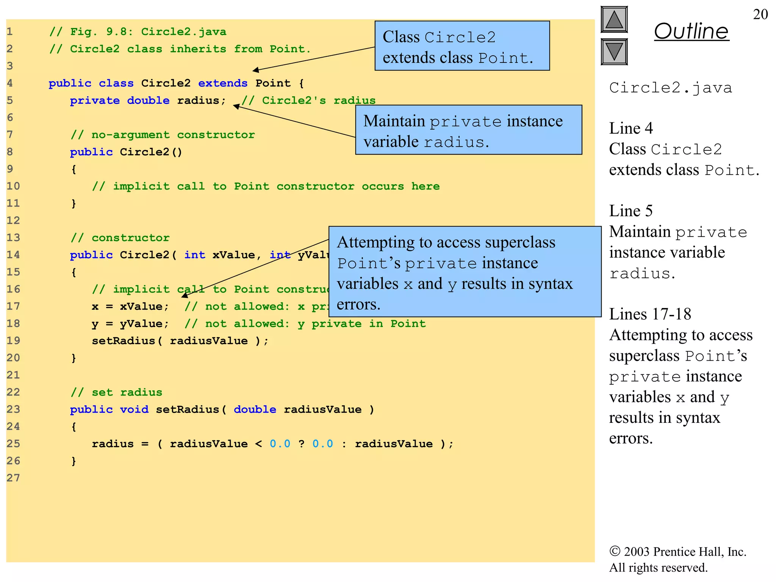Click the 'extends' keyword in line 4
Image resolution: width=776 pixels, height=582 pixels.
pos(222,83)
